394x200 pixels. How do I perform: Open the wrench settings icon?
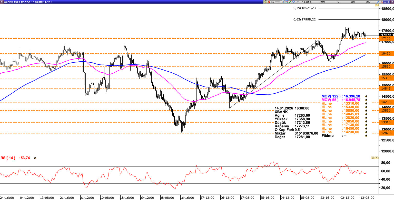[381, 2]
